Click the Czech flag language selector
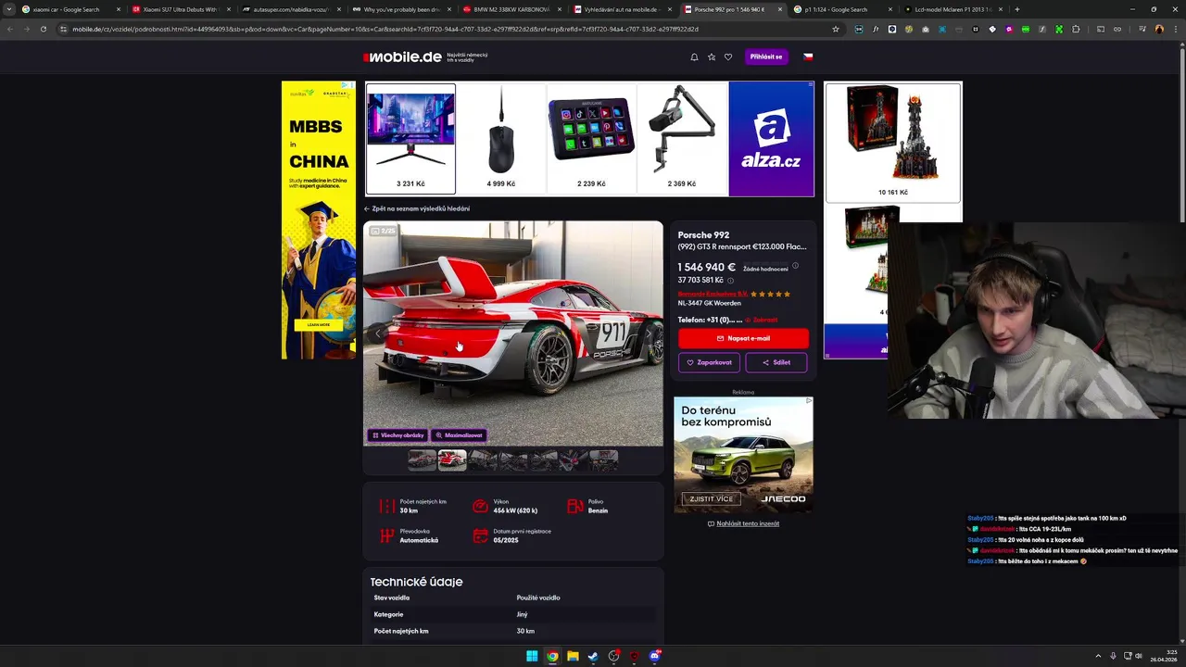Screen dimensions: 1186x667 click(x=808, y=57)
